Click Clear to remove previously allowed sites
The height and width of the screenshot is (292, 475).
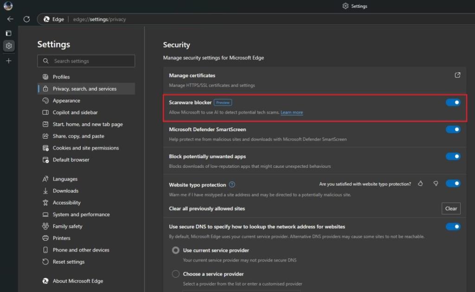[x=450, y=209]
